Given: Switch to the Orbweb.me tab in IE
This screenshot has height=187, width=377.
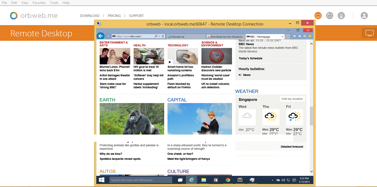Looking at the screenshot, I should click(x=186, y=37).
